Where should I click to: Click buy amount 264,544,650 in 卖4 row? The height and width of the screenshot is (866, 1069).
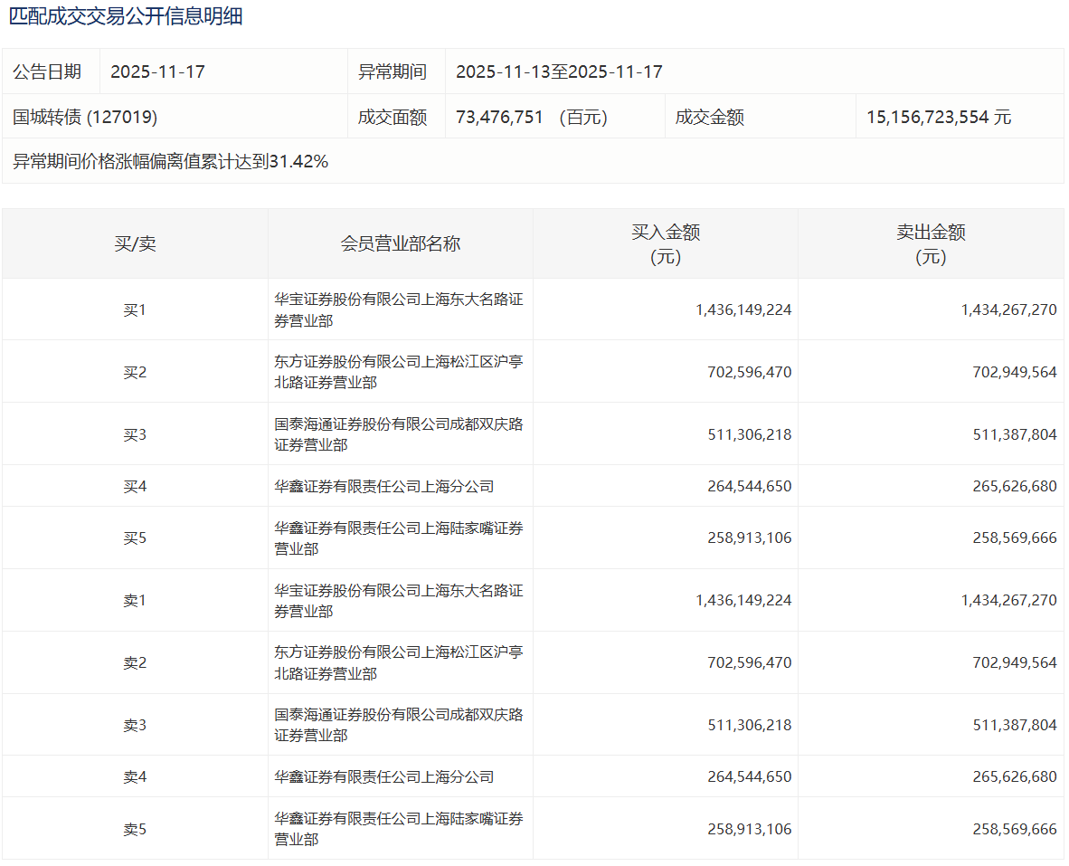tap(749, 777)
